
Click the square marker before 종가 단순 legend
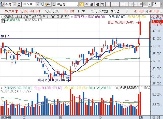[72, 17]
